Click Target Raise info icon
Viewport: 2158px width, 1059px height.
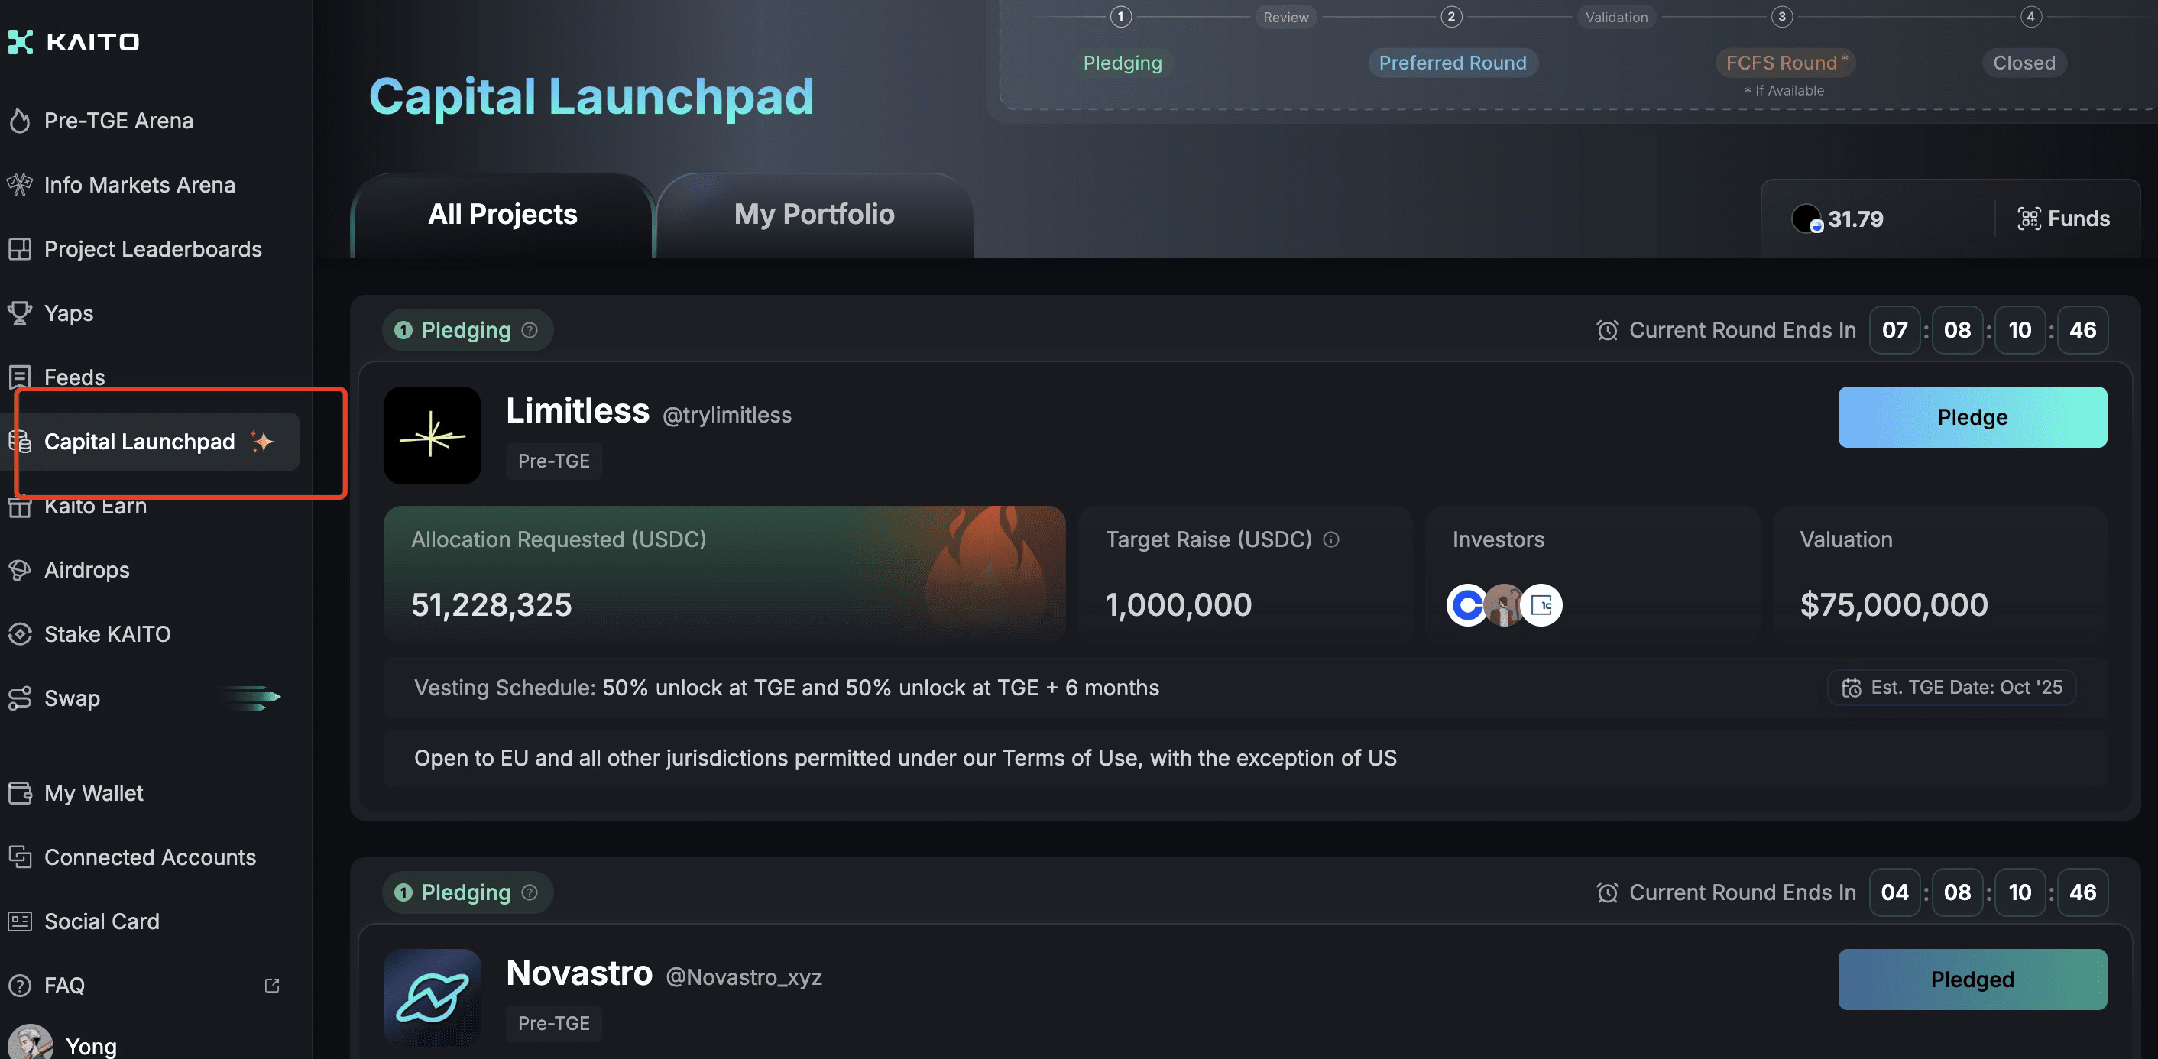[1330, 539]
